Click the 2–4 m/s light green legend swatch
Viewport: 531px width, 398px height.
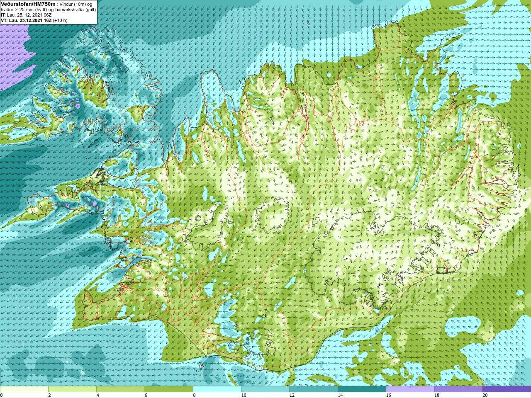pos(72,389)
